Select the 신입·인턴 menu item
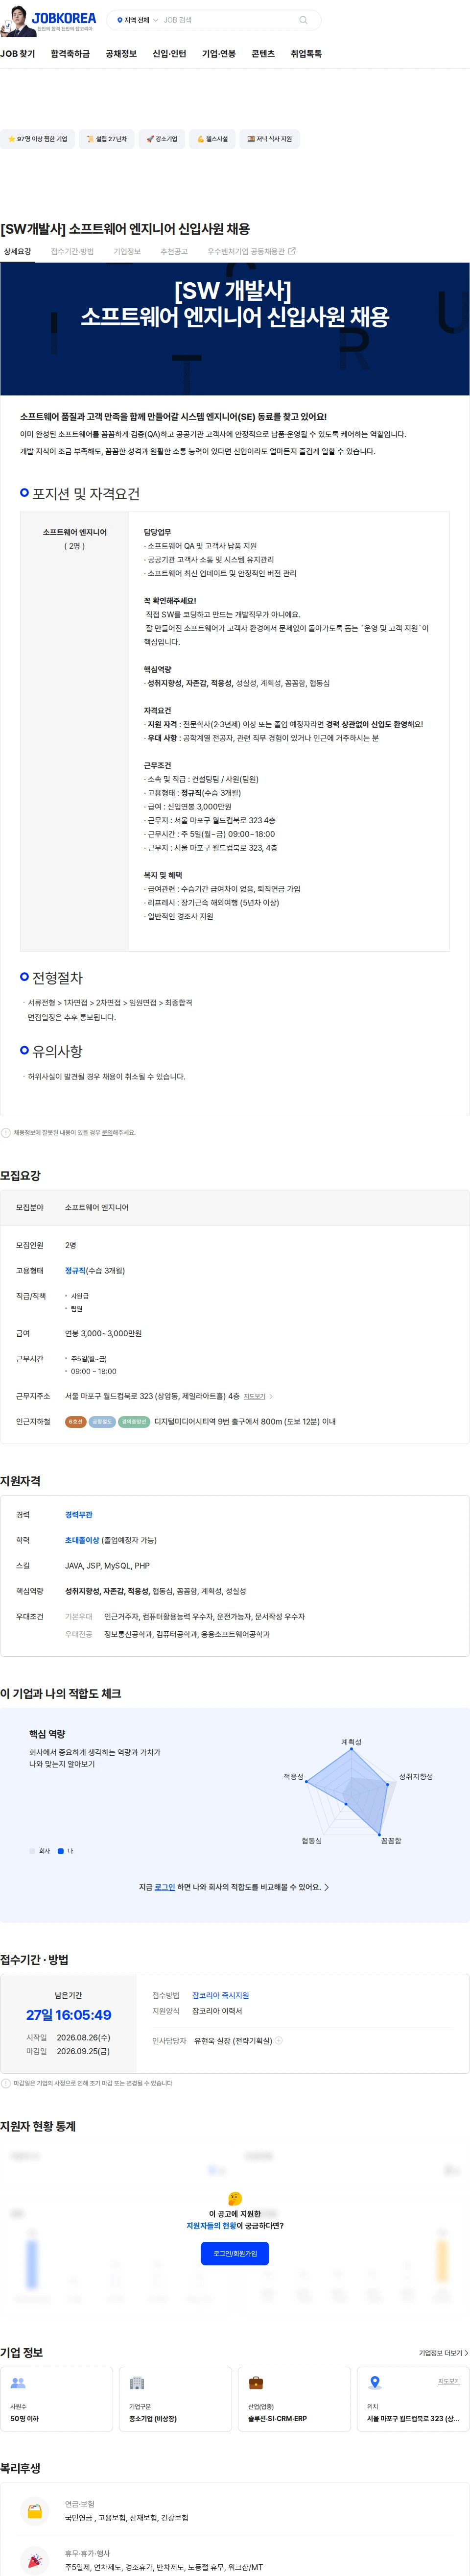Image resolution: width=470 pixels, height=2576 pixels. [x=169, y=54]
